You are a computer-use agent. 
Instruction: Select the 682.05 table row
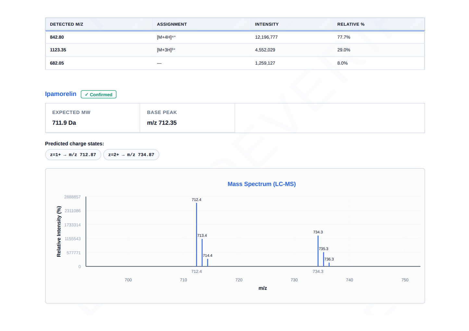click(x=235, y=63)
